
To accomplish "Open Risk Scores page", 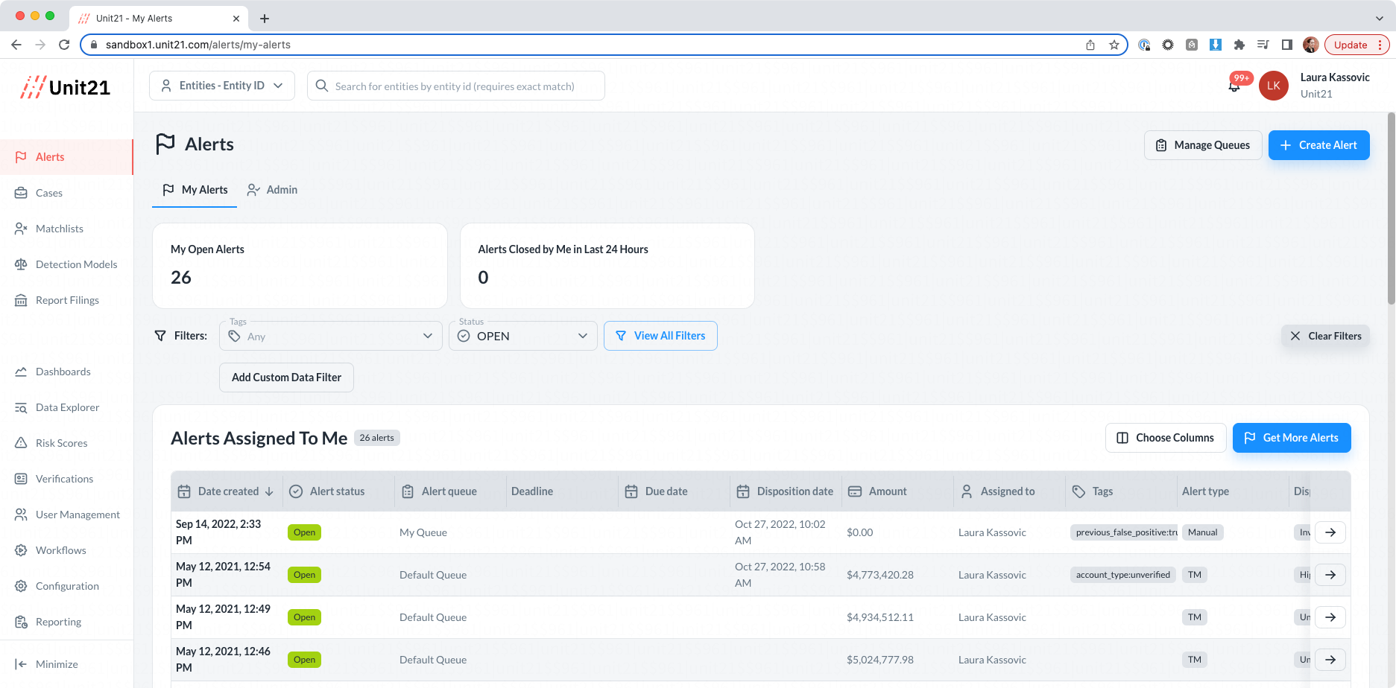I will point(66,443).
